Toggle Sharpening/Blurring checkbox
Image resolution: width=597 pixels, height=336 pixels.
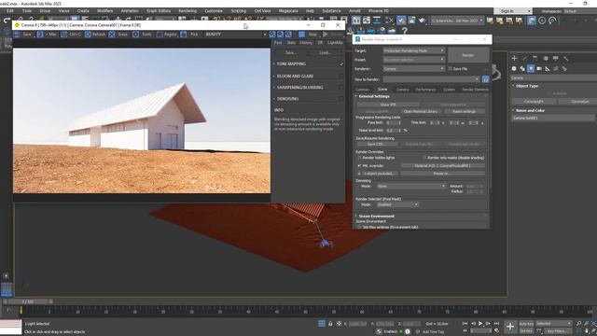point(341,88)
